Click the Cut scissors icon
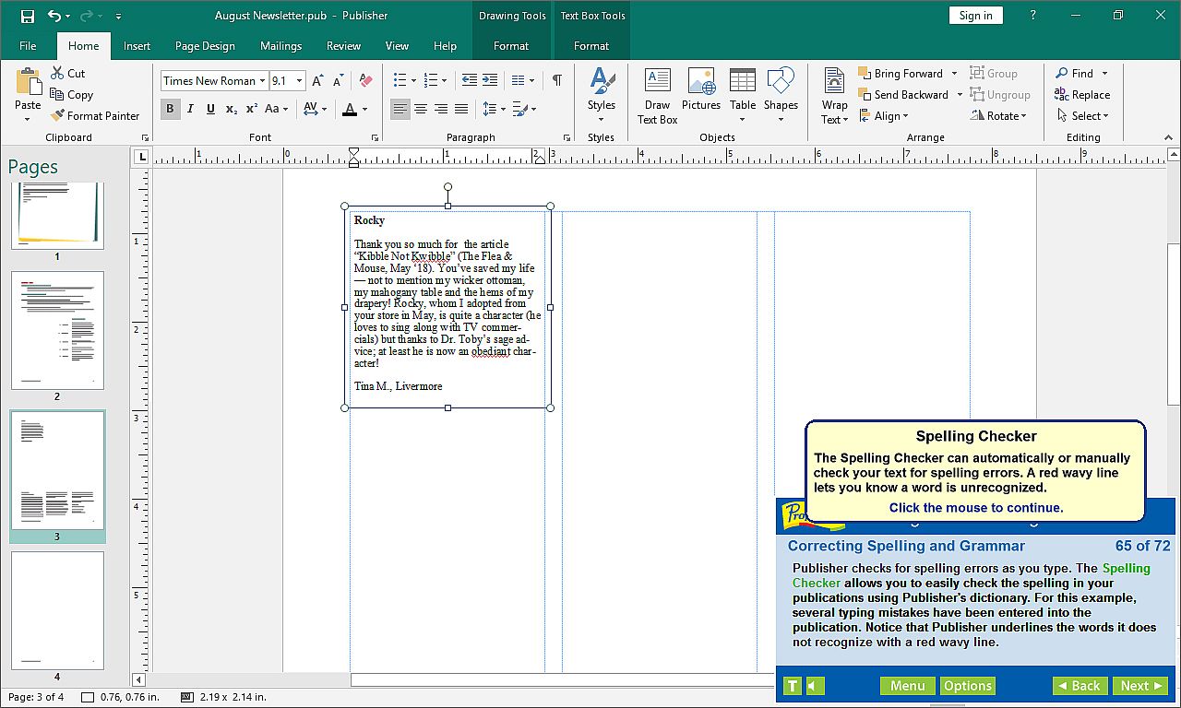This screenshot has width=1181, height=708. coord(57,74)
